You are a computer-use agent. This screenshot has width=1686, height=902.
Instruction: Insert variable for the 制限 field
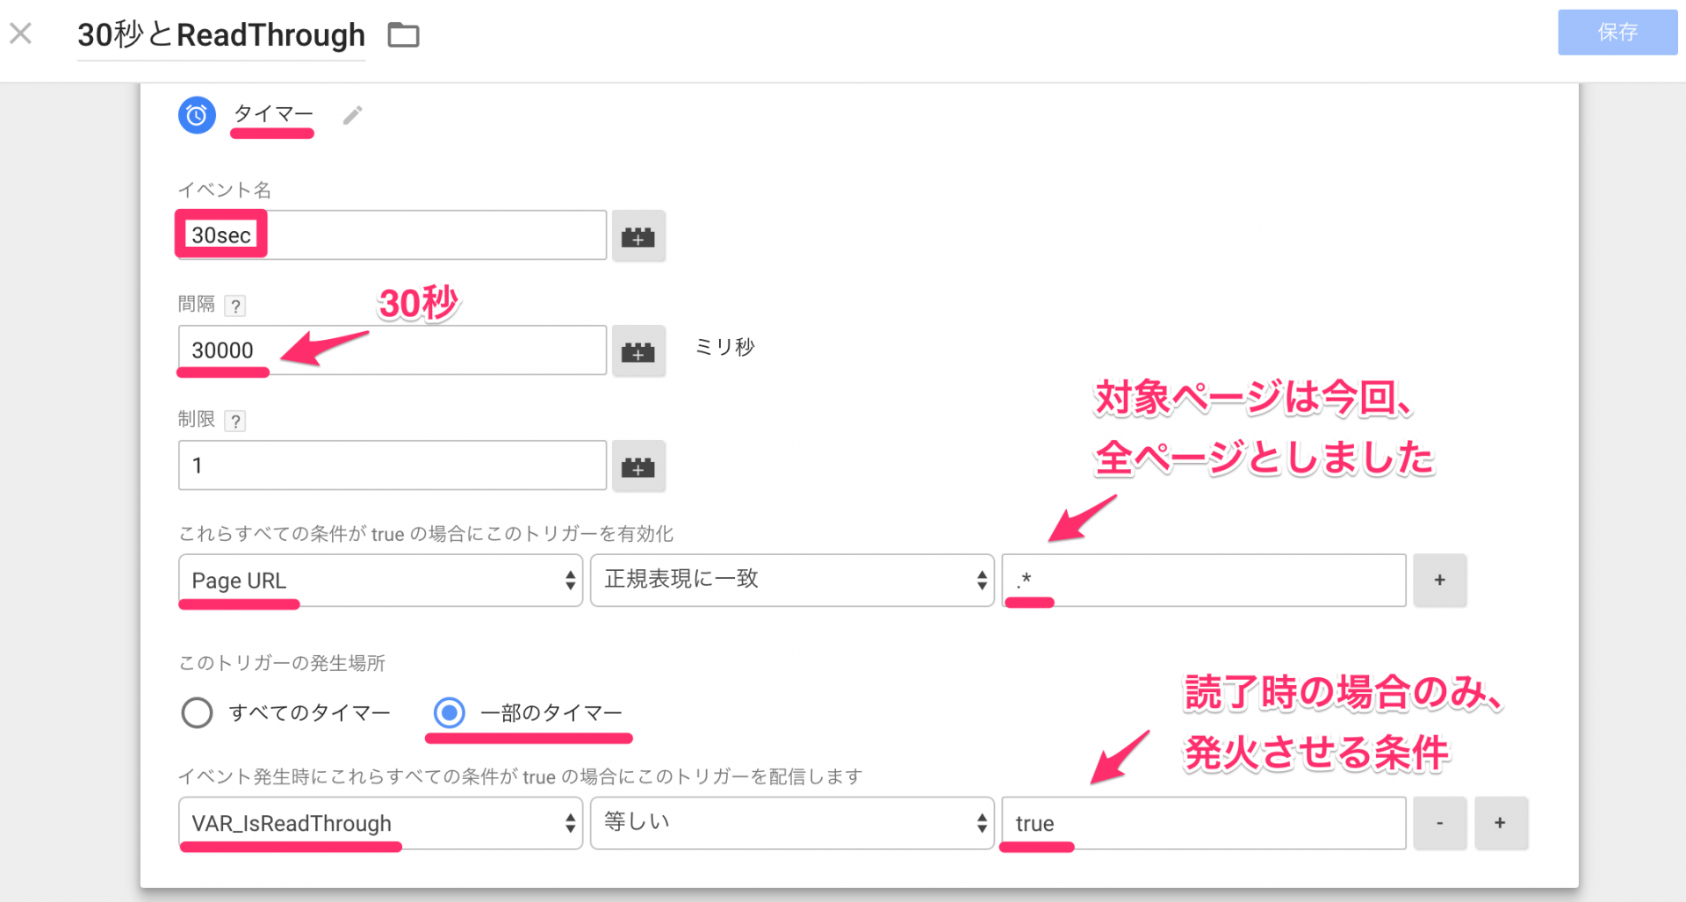click(638, 466)
